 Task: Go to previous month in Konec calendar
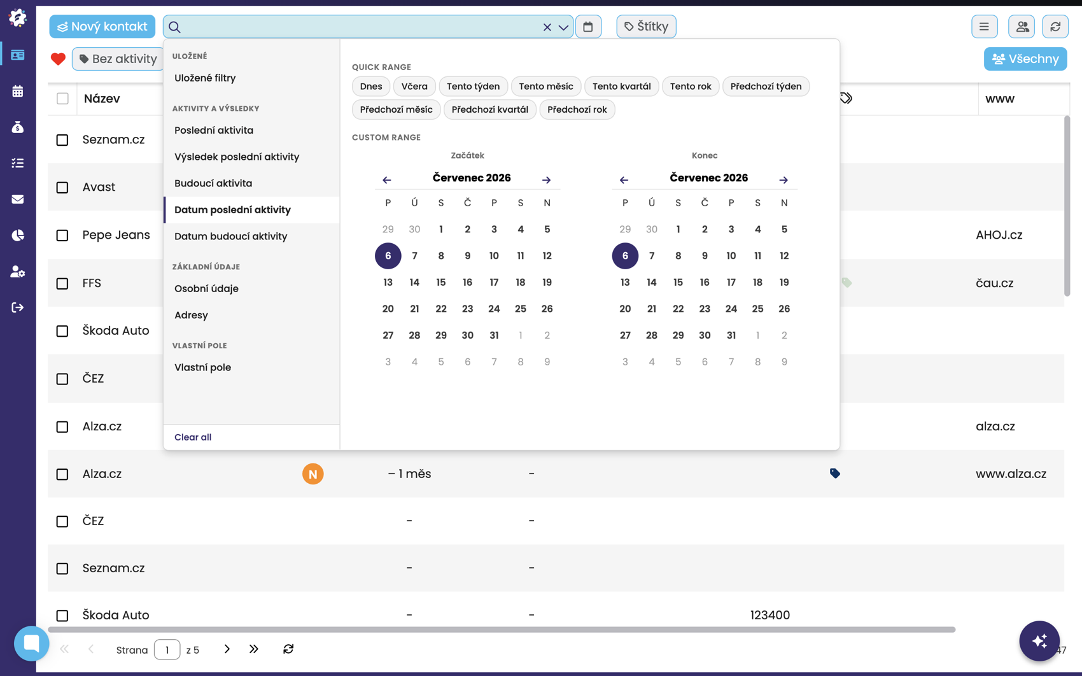(x=624, y=180)
